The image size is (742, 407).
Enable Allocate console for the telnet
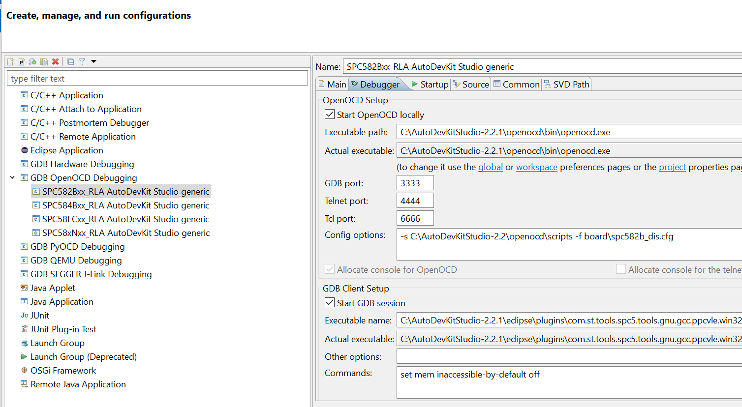tap(621, 269)
